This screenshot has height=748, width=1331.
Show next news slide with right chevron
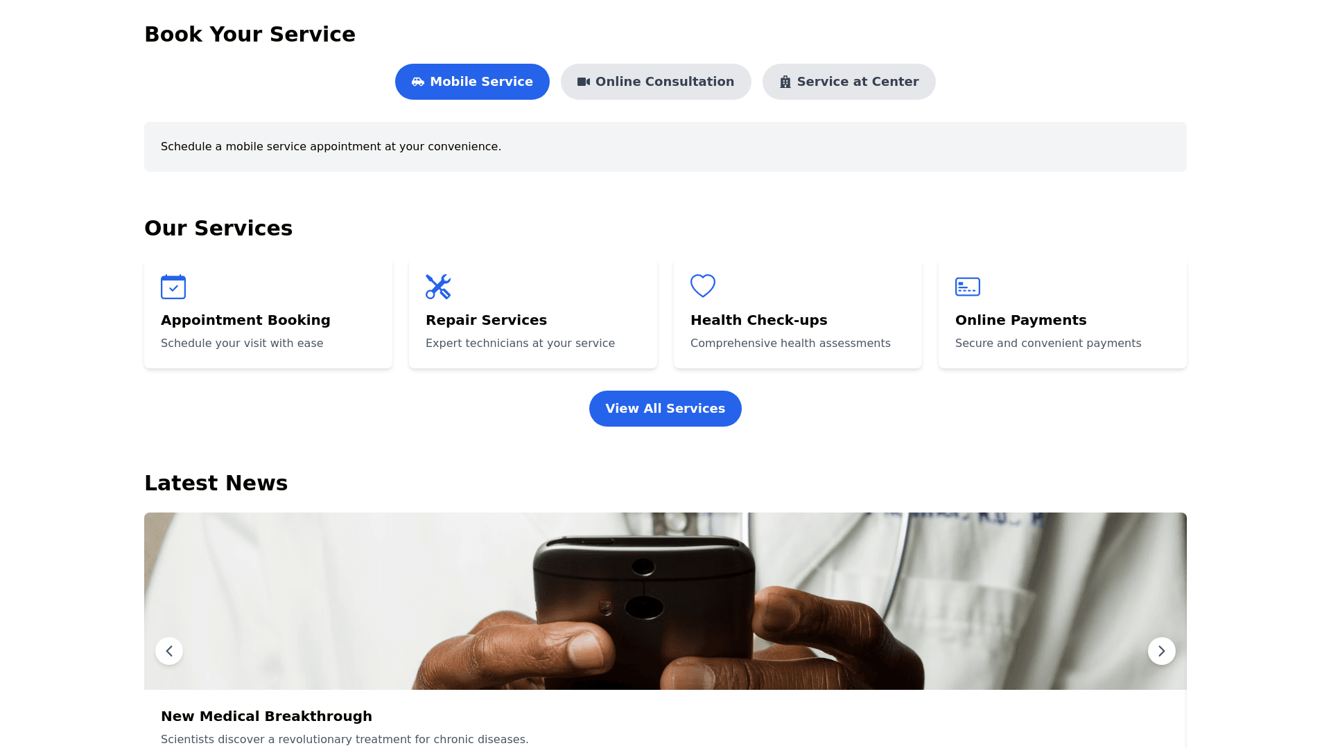1162,651
